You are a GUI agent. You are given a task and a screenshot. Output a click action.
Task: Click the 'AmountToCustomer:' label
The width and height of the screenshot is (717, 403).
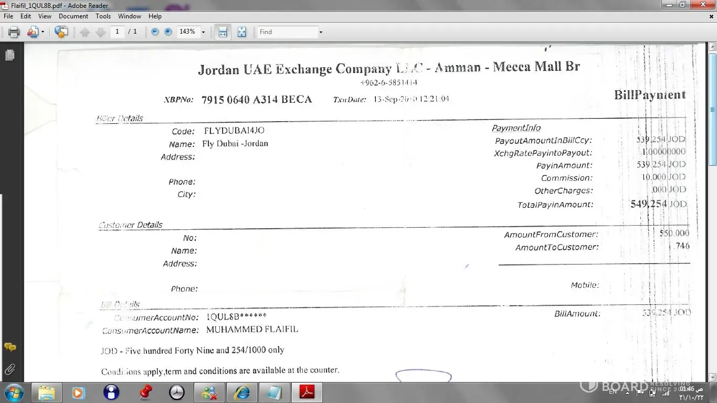(x=556, y=247)
